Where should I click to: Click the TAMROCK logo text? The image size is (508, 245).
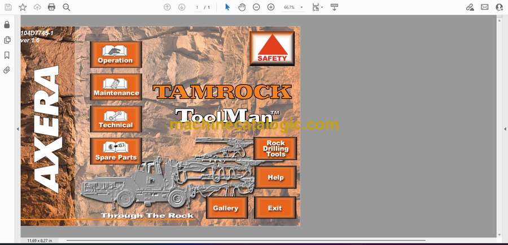click(222, 92)
